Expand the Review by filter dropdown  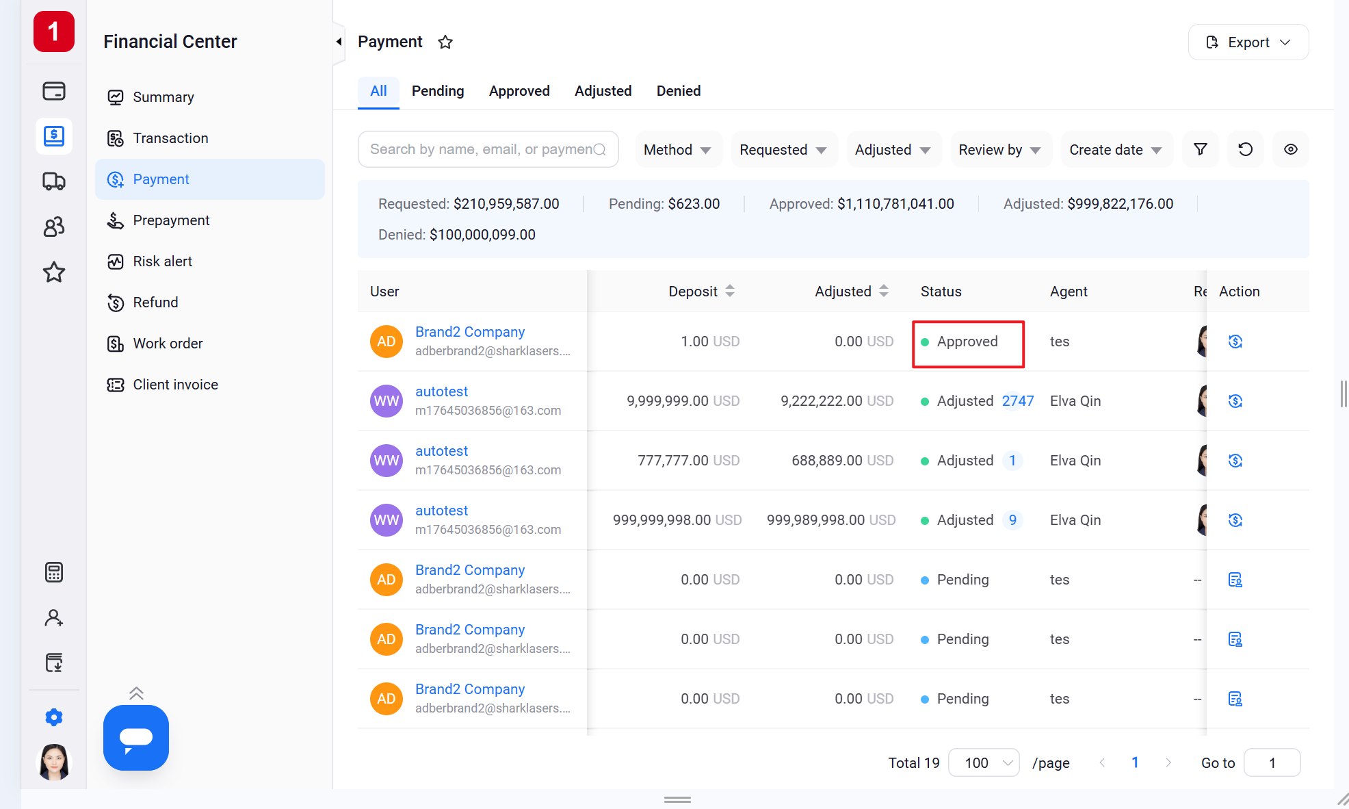tap(1001, 150)
